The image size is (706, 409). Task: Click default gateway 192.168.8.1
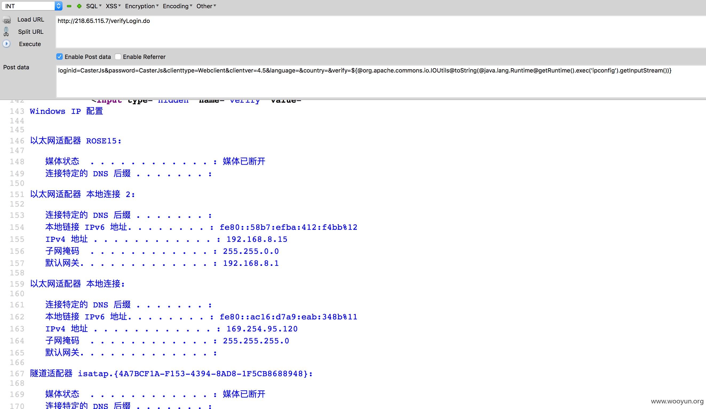coord(251,263)
